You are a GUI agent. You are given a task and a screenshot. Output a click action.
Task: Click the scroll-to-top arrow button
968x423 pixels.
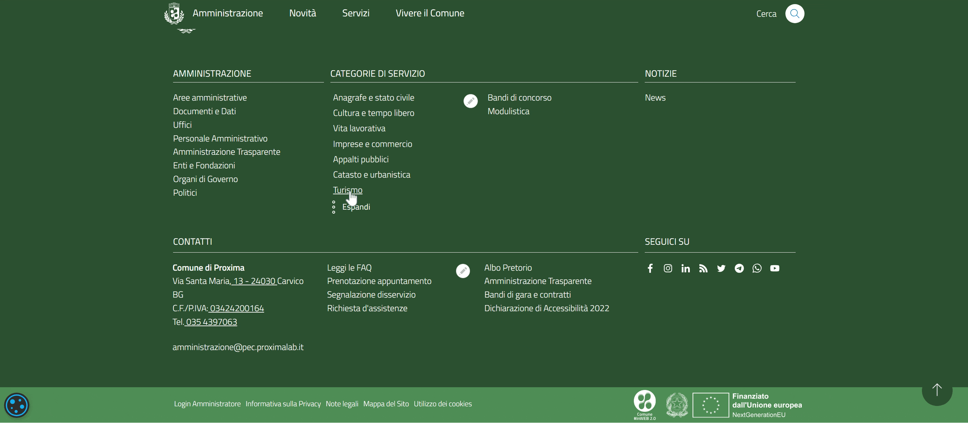937,390
